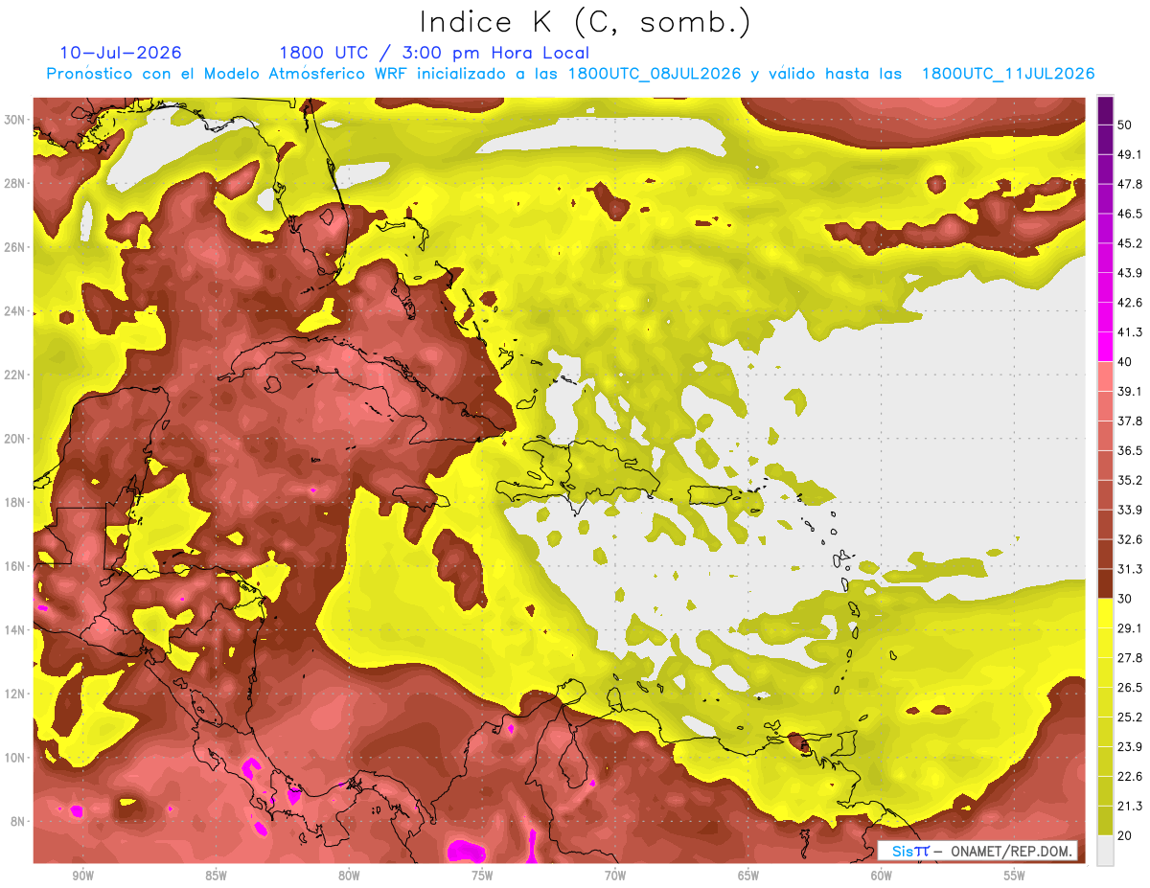Pick the 75W longitude label

click(x=482, y=876)
